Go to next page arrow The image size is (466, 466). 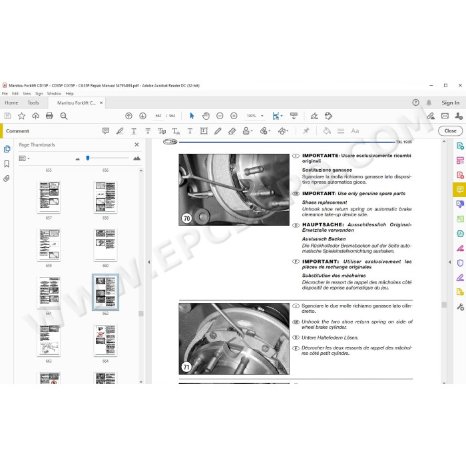coord(142,116)
